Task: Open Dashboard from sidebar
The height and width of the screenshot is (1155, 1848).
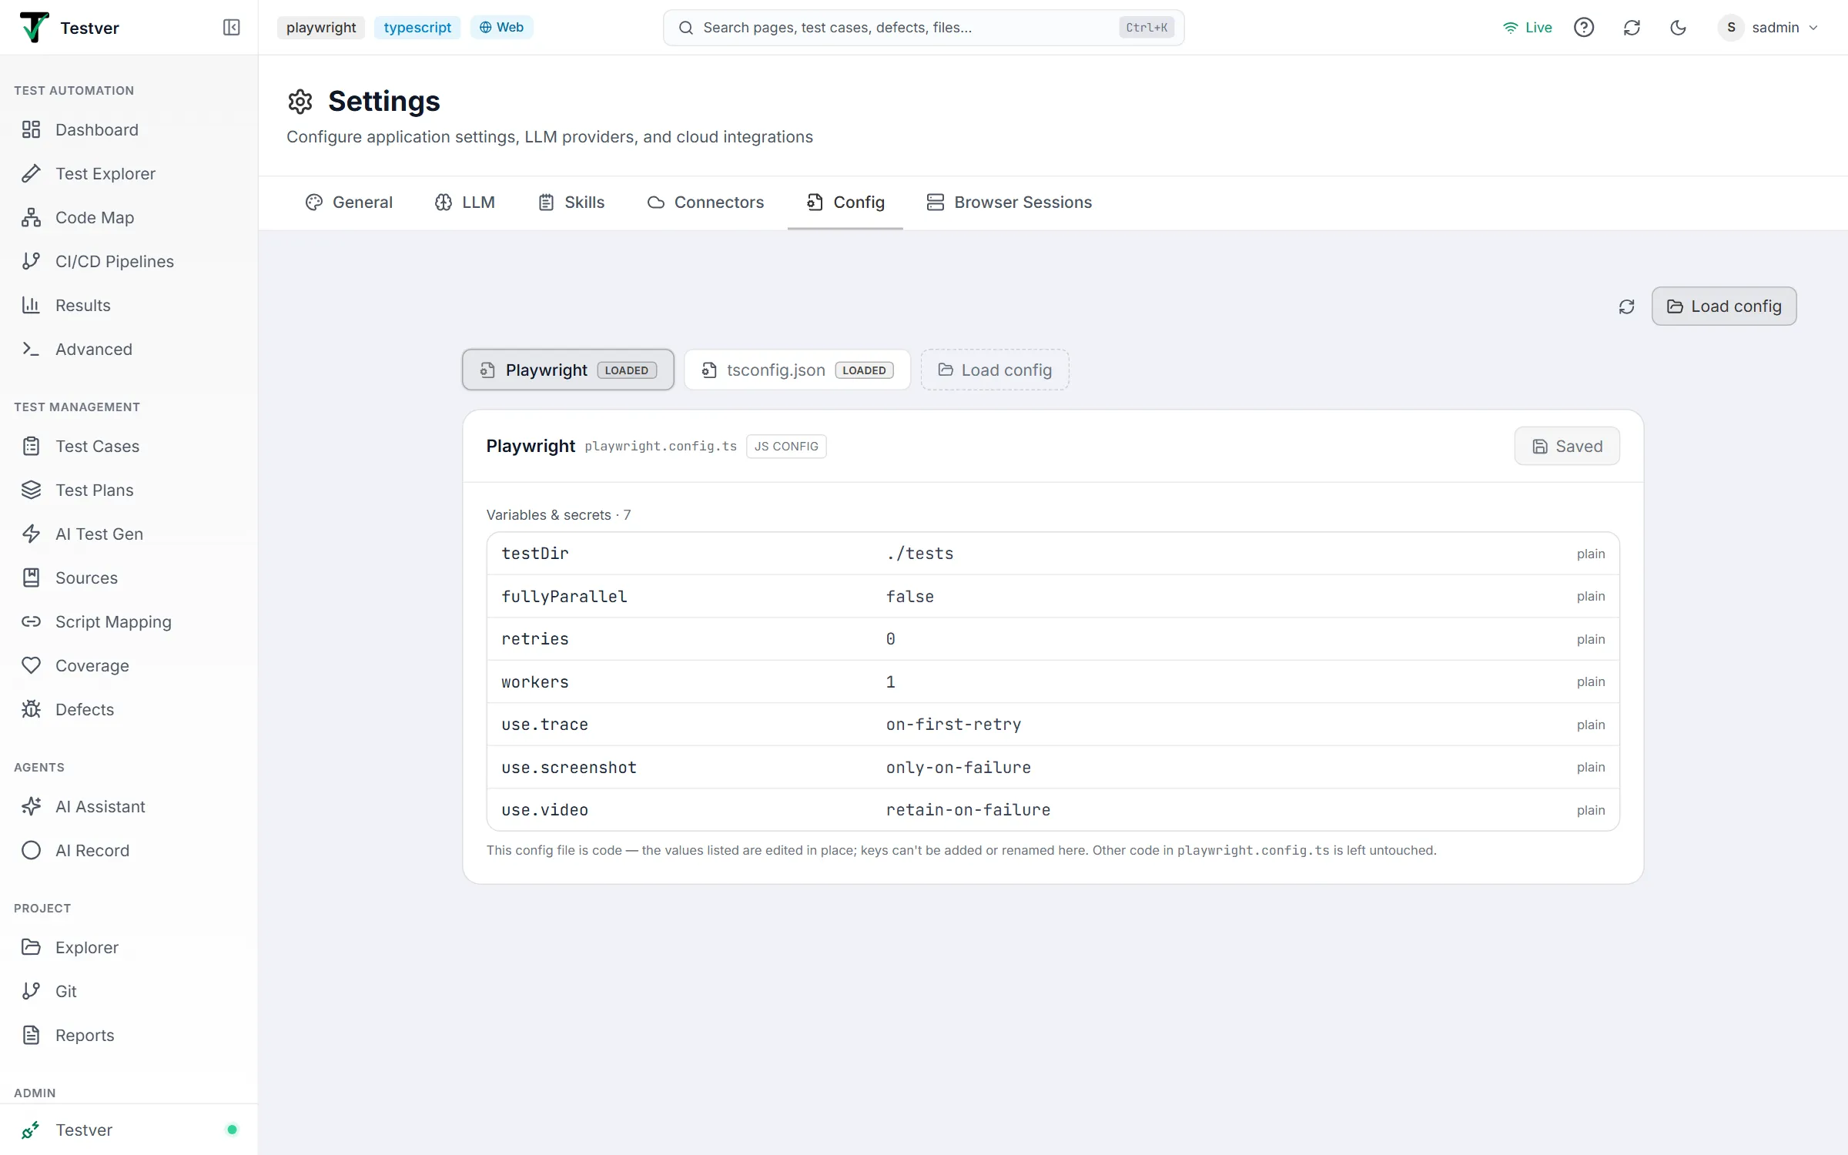Action: pos(129,129)
